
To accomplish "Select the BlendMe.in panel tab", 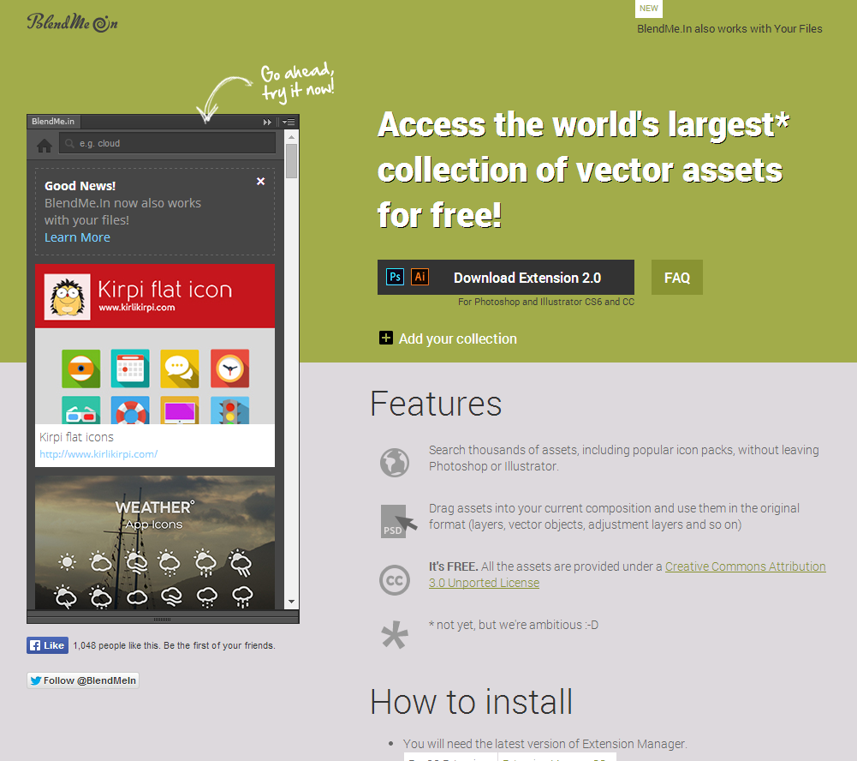I will [53, 122].
